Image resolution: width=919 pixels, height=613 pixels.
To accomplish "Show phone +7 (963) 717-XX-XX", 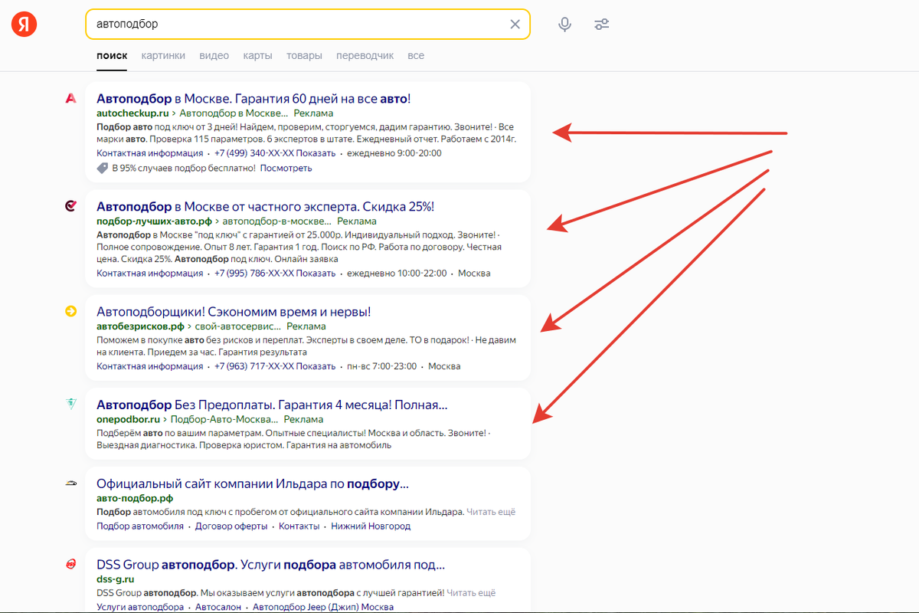I will pyautogui.click(x=275, y=366).
